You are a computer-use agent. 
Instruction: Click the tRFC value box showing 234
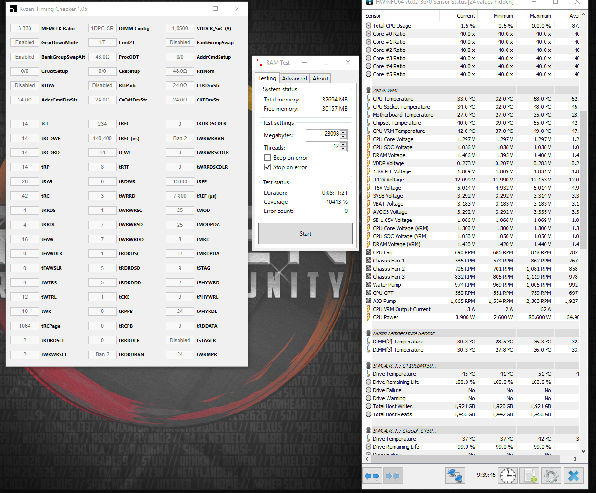pyautogui.click(x=102, y=124)
